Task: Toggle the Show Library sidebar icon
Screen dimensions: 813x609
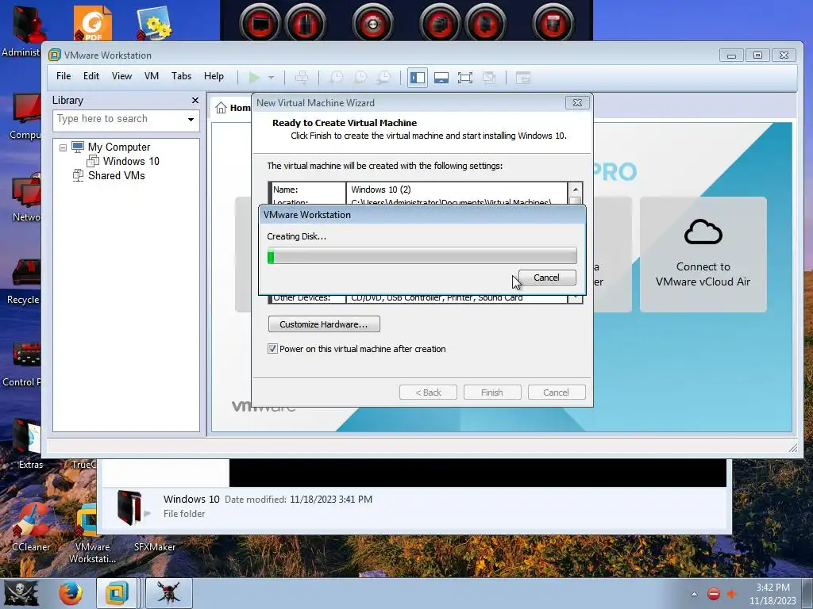Action: click(418, 78)
